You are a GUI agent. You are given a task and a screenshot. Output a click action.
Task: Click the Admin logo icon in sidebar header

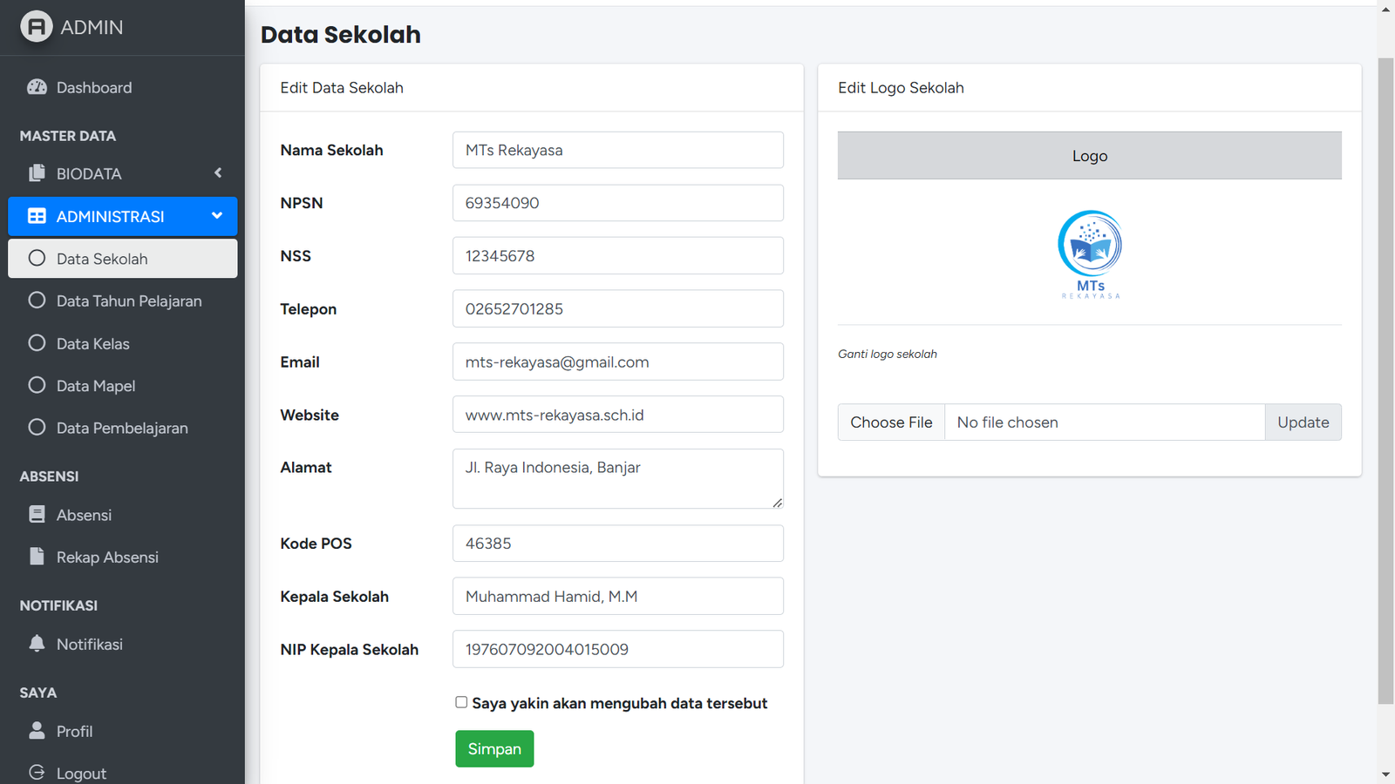(37, 27)
